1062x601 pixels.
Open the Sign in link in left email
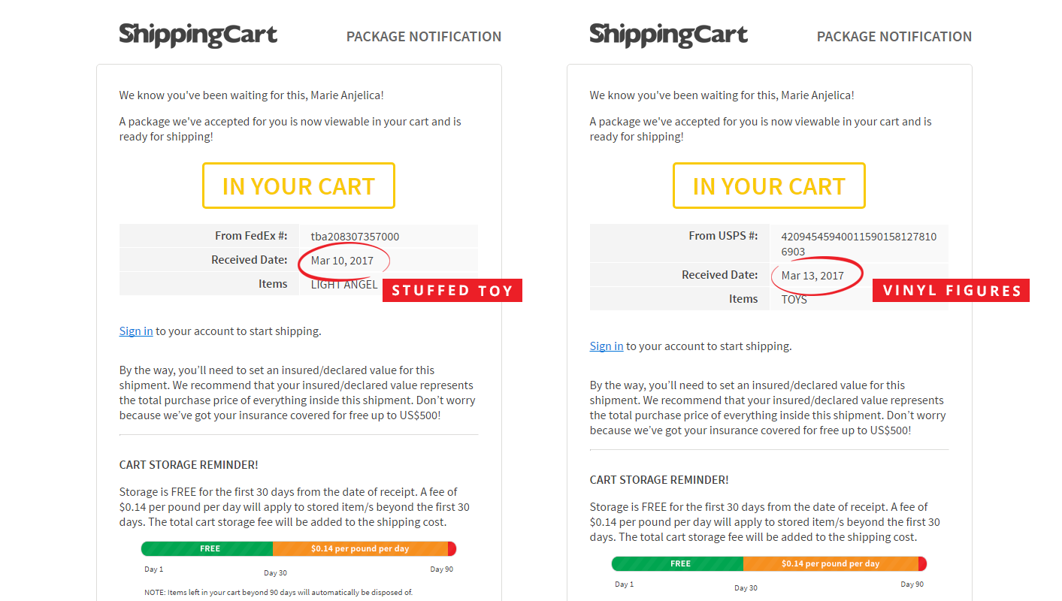pyautogui.click(x=136, y=331)
